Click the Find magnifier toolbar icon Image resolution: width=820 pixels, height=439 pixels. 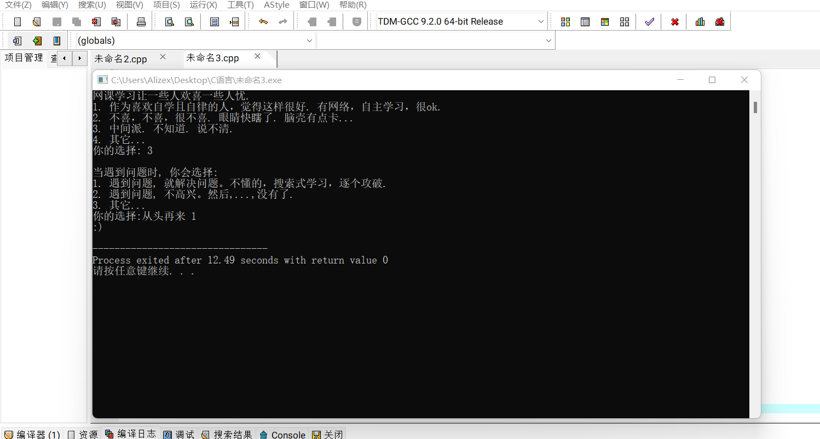(x=170, y=22)
